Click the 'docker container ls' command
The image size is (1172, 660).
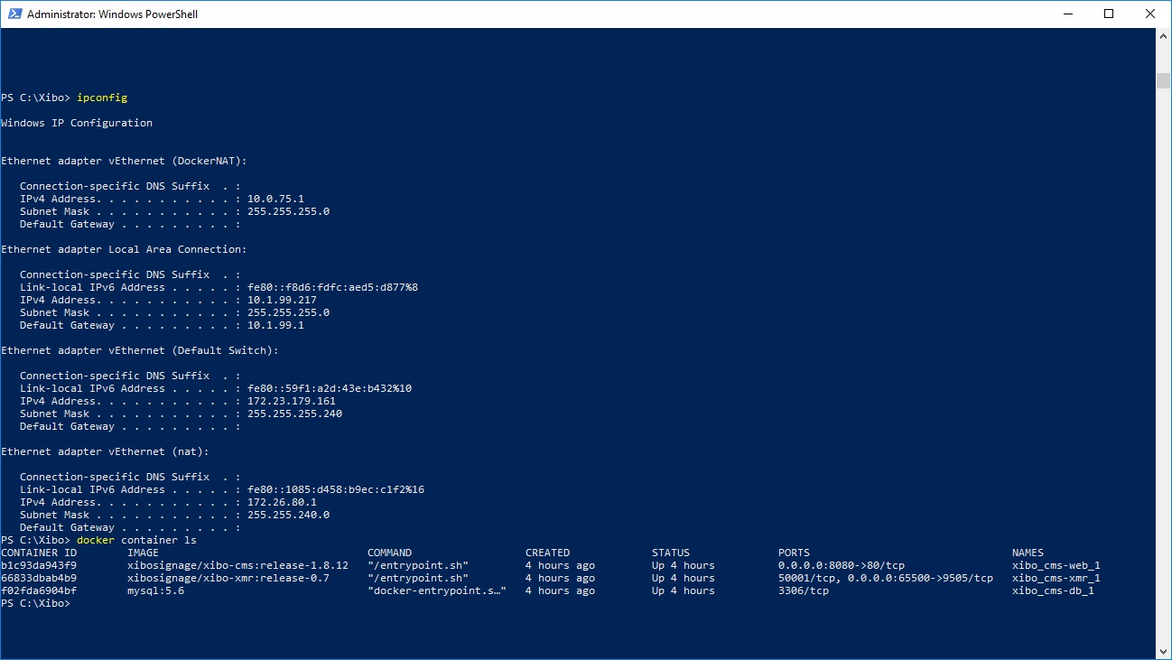pos(136,540)
